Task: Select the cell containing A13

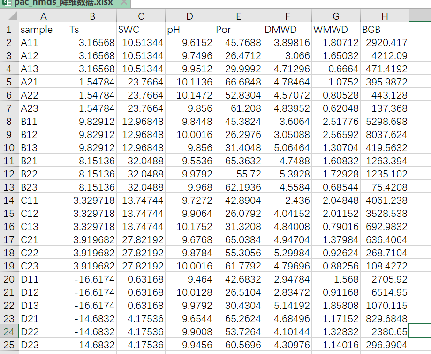Action: (44, 69)
